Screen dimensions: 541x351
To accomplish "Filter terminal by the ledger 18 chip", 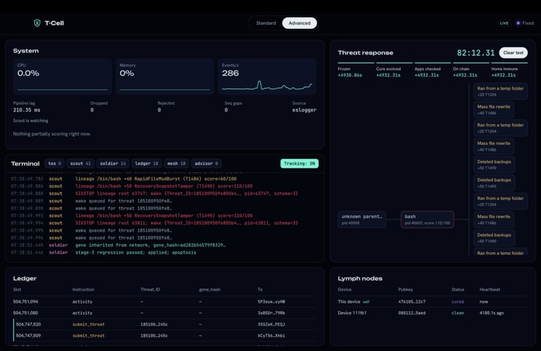I will pyautogui.click(x=146, y=164).
